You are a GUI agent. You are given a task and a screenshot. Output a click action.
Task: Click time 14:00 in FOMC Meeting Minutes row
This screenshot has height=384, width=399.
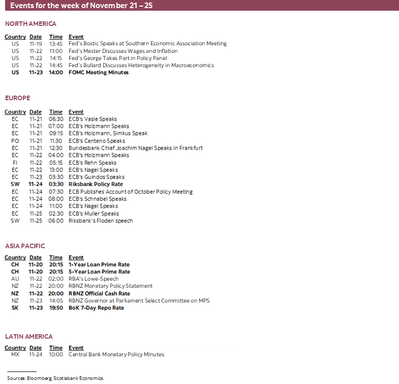pos(56,72)
